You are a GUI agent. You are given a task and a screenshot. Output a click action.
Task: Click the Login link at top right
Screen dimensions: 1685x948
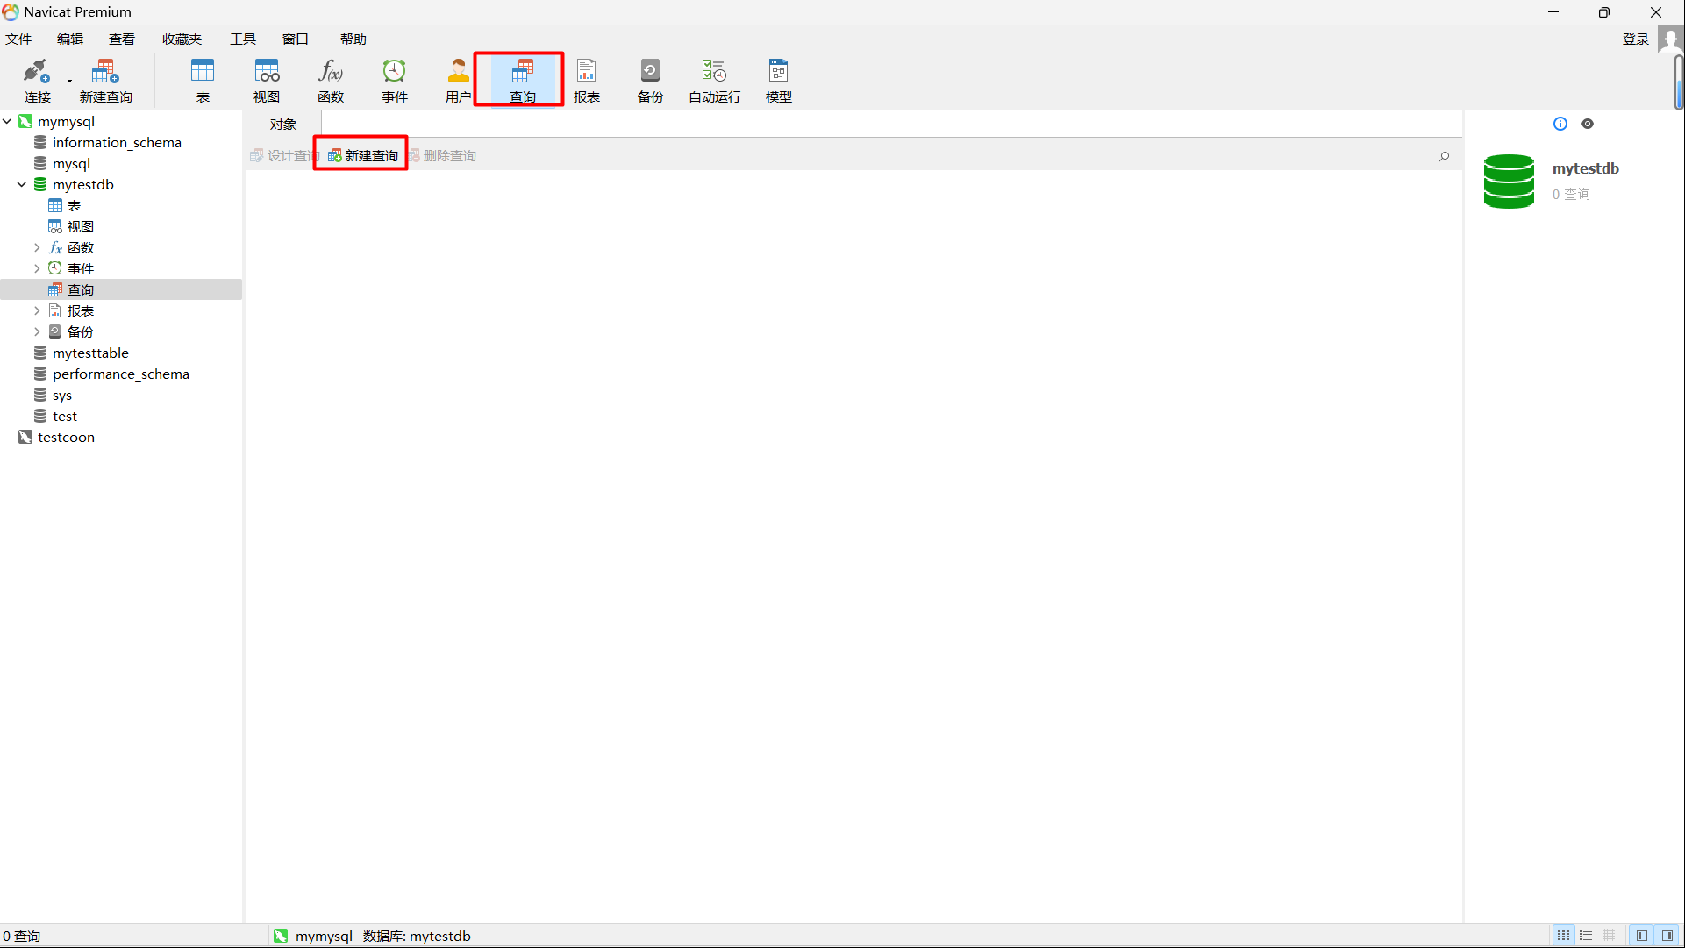[x=1635, y=39]
